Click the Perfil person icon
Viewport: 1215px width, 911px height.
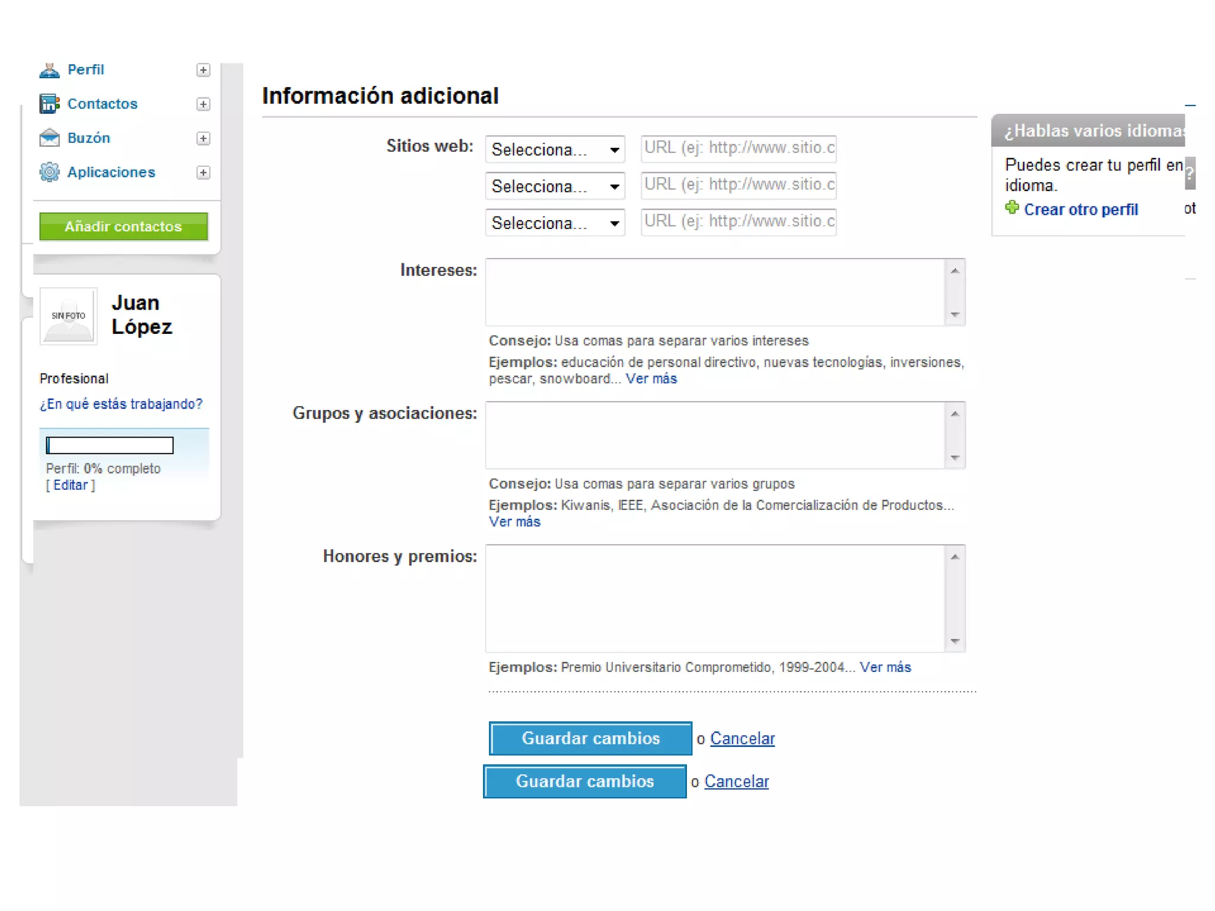click(x=49, y=70)
